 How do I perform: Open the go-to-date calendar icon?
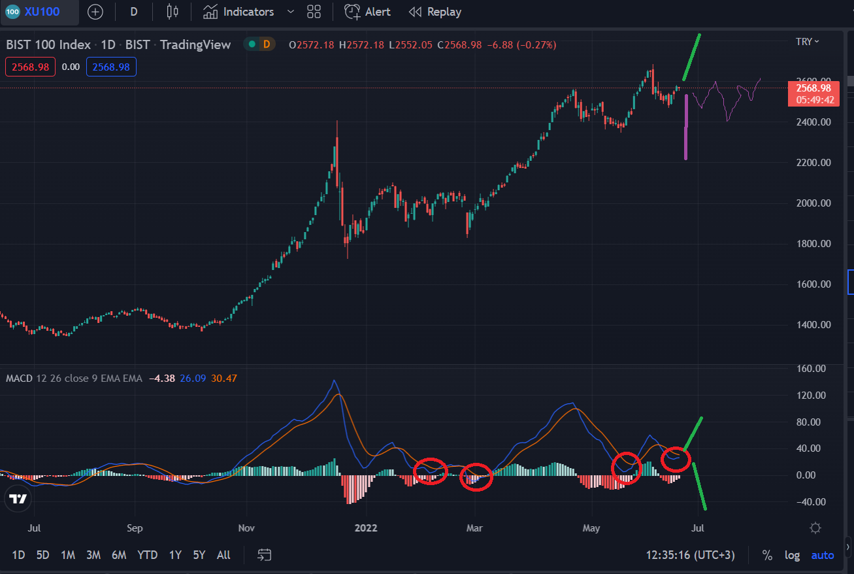(265, 555)
